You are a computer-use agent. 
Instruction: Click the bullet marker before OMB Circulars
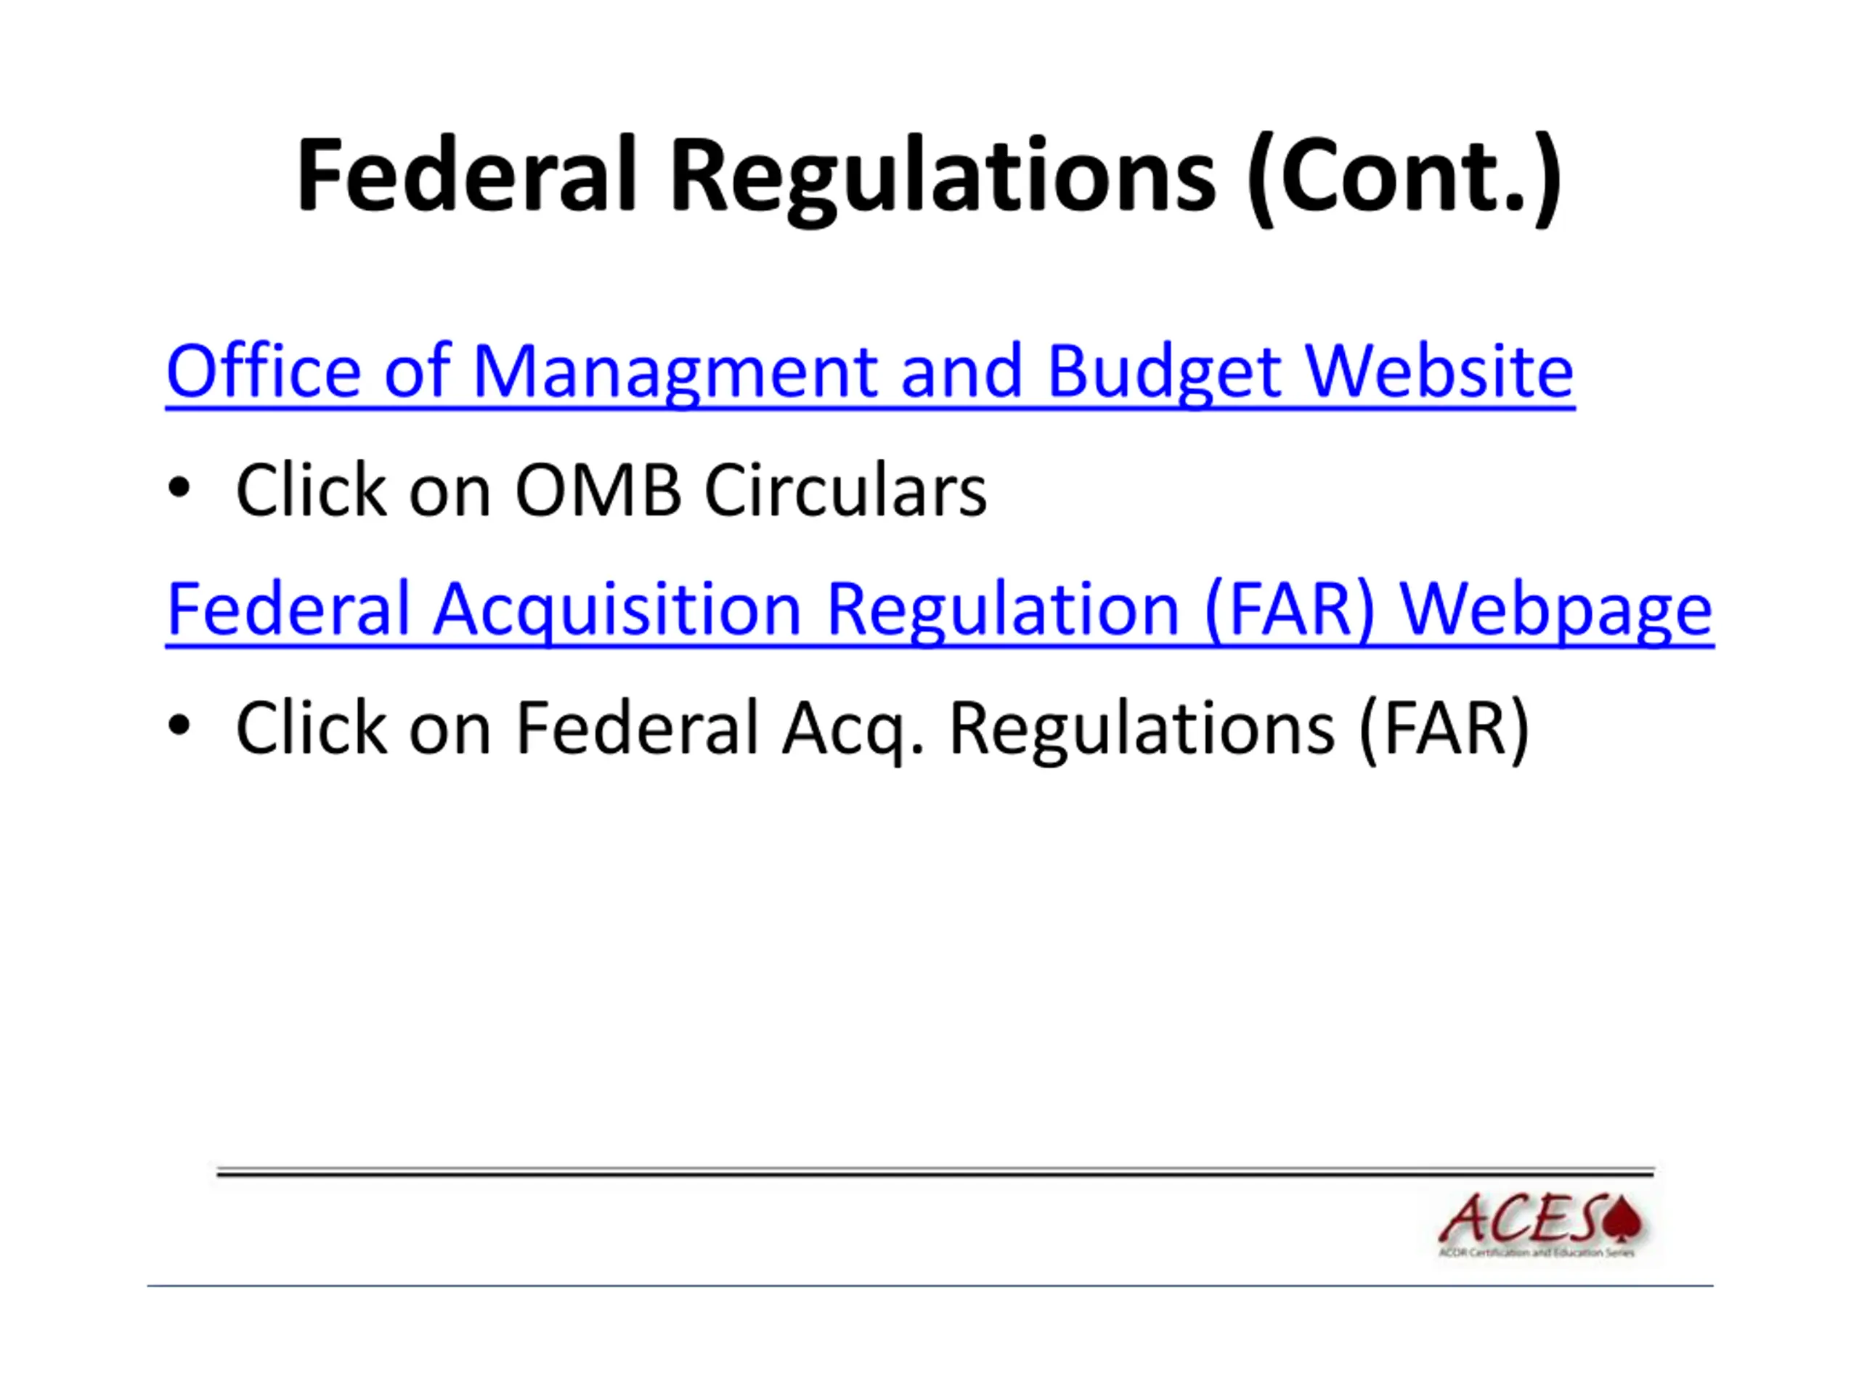[178, 488]
